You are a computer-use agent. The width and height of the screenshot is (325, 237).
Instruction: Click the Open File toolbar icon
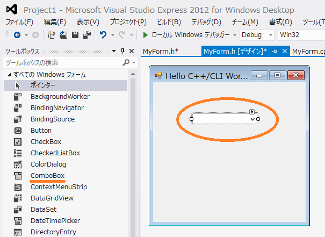click(63, 34)
